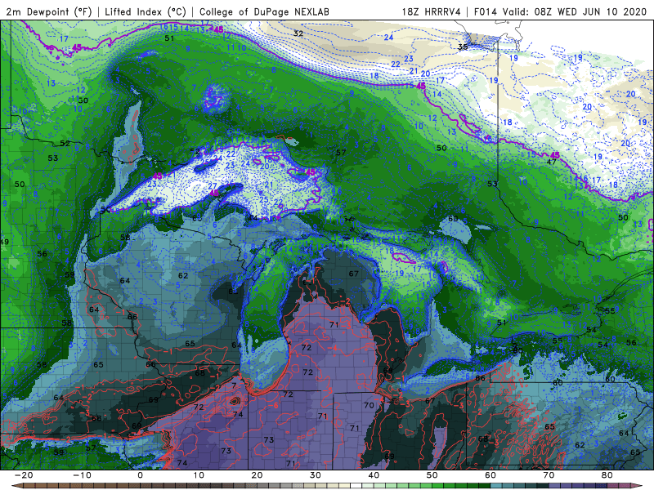Click the "18Z HRRRV4" model run label

click(x=432, y=11)
